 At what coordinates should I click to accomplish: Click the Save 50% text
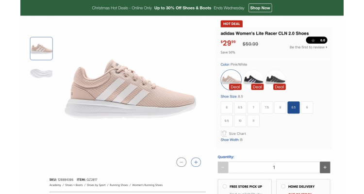(228, 52)
